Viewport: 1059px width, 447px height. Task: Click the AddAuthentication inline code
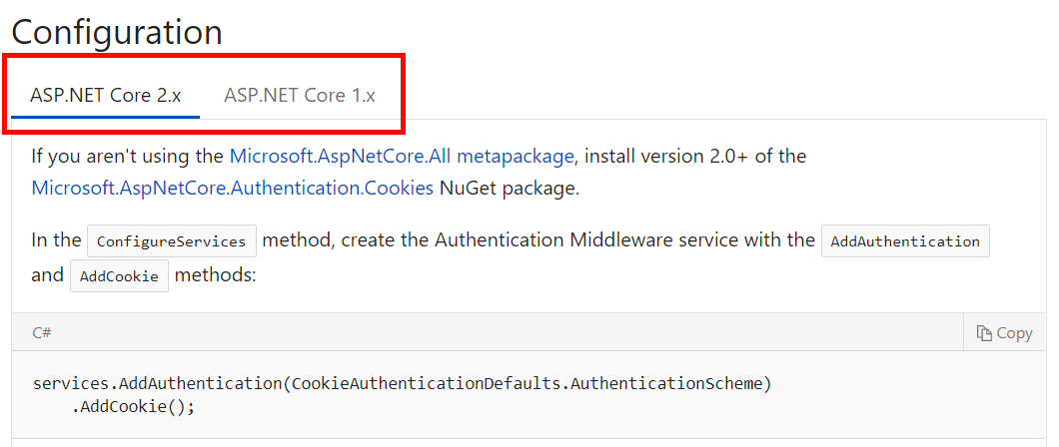[x=905, y=241]
